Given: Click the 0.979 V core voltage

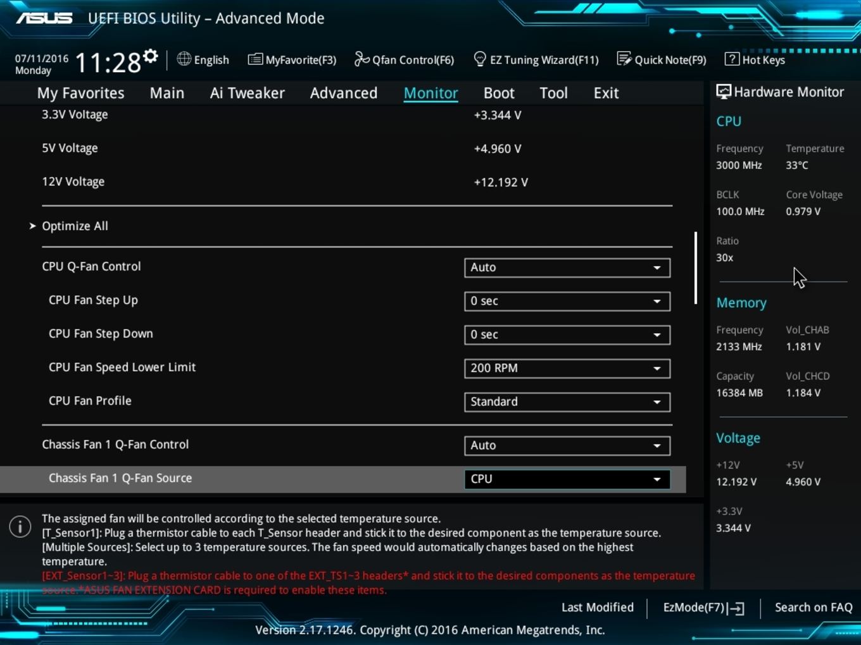Looking at the screenshot, I should tap(803, 211).
